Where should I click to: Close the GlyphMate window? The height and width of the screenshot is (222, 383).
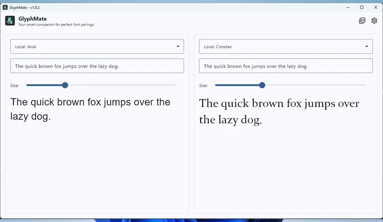click(x=376, y=8)
